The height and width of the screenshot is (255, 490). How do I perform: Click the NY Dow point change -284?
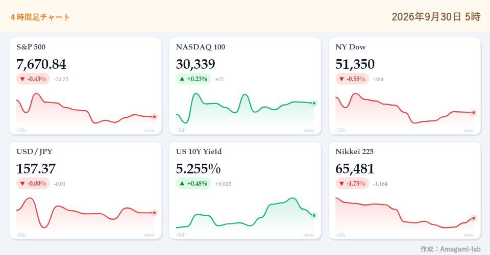[378, 79]
